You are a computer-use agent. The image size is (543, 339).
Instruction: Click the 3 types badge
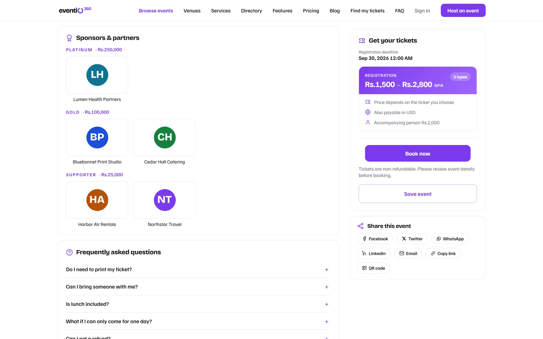460,77
